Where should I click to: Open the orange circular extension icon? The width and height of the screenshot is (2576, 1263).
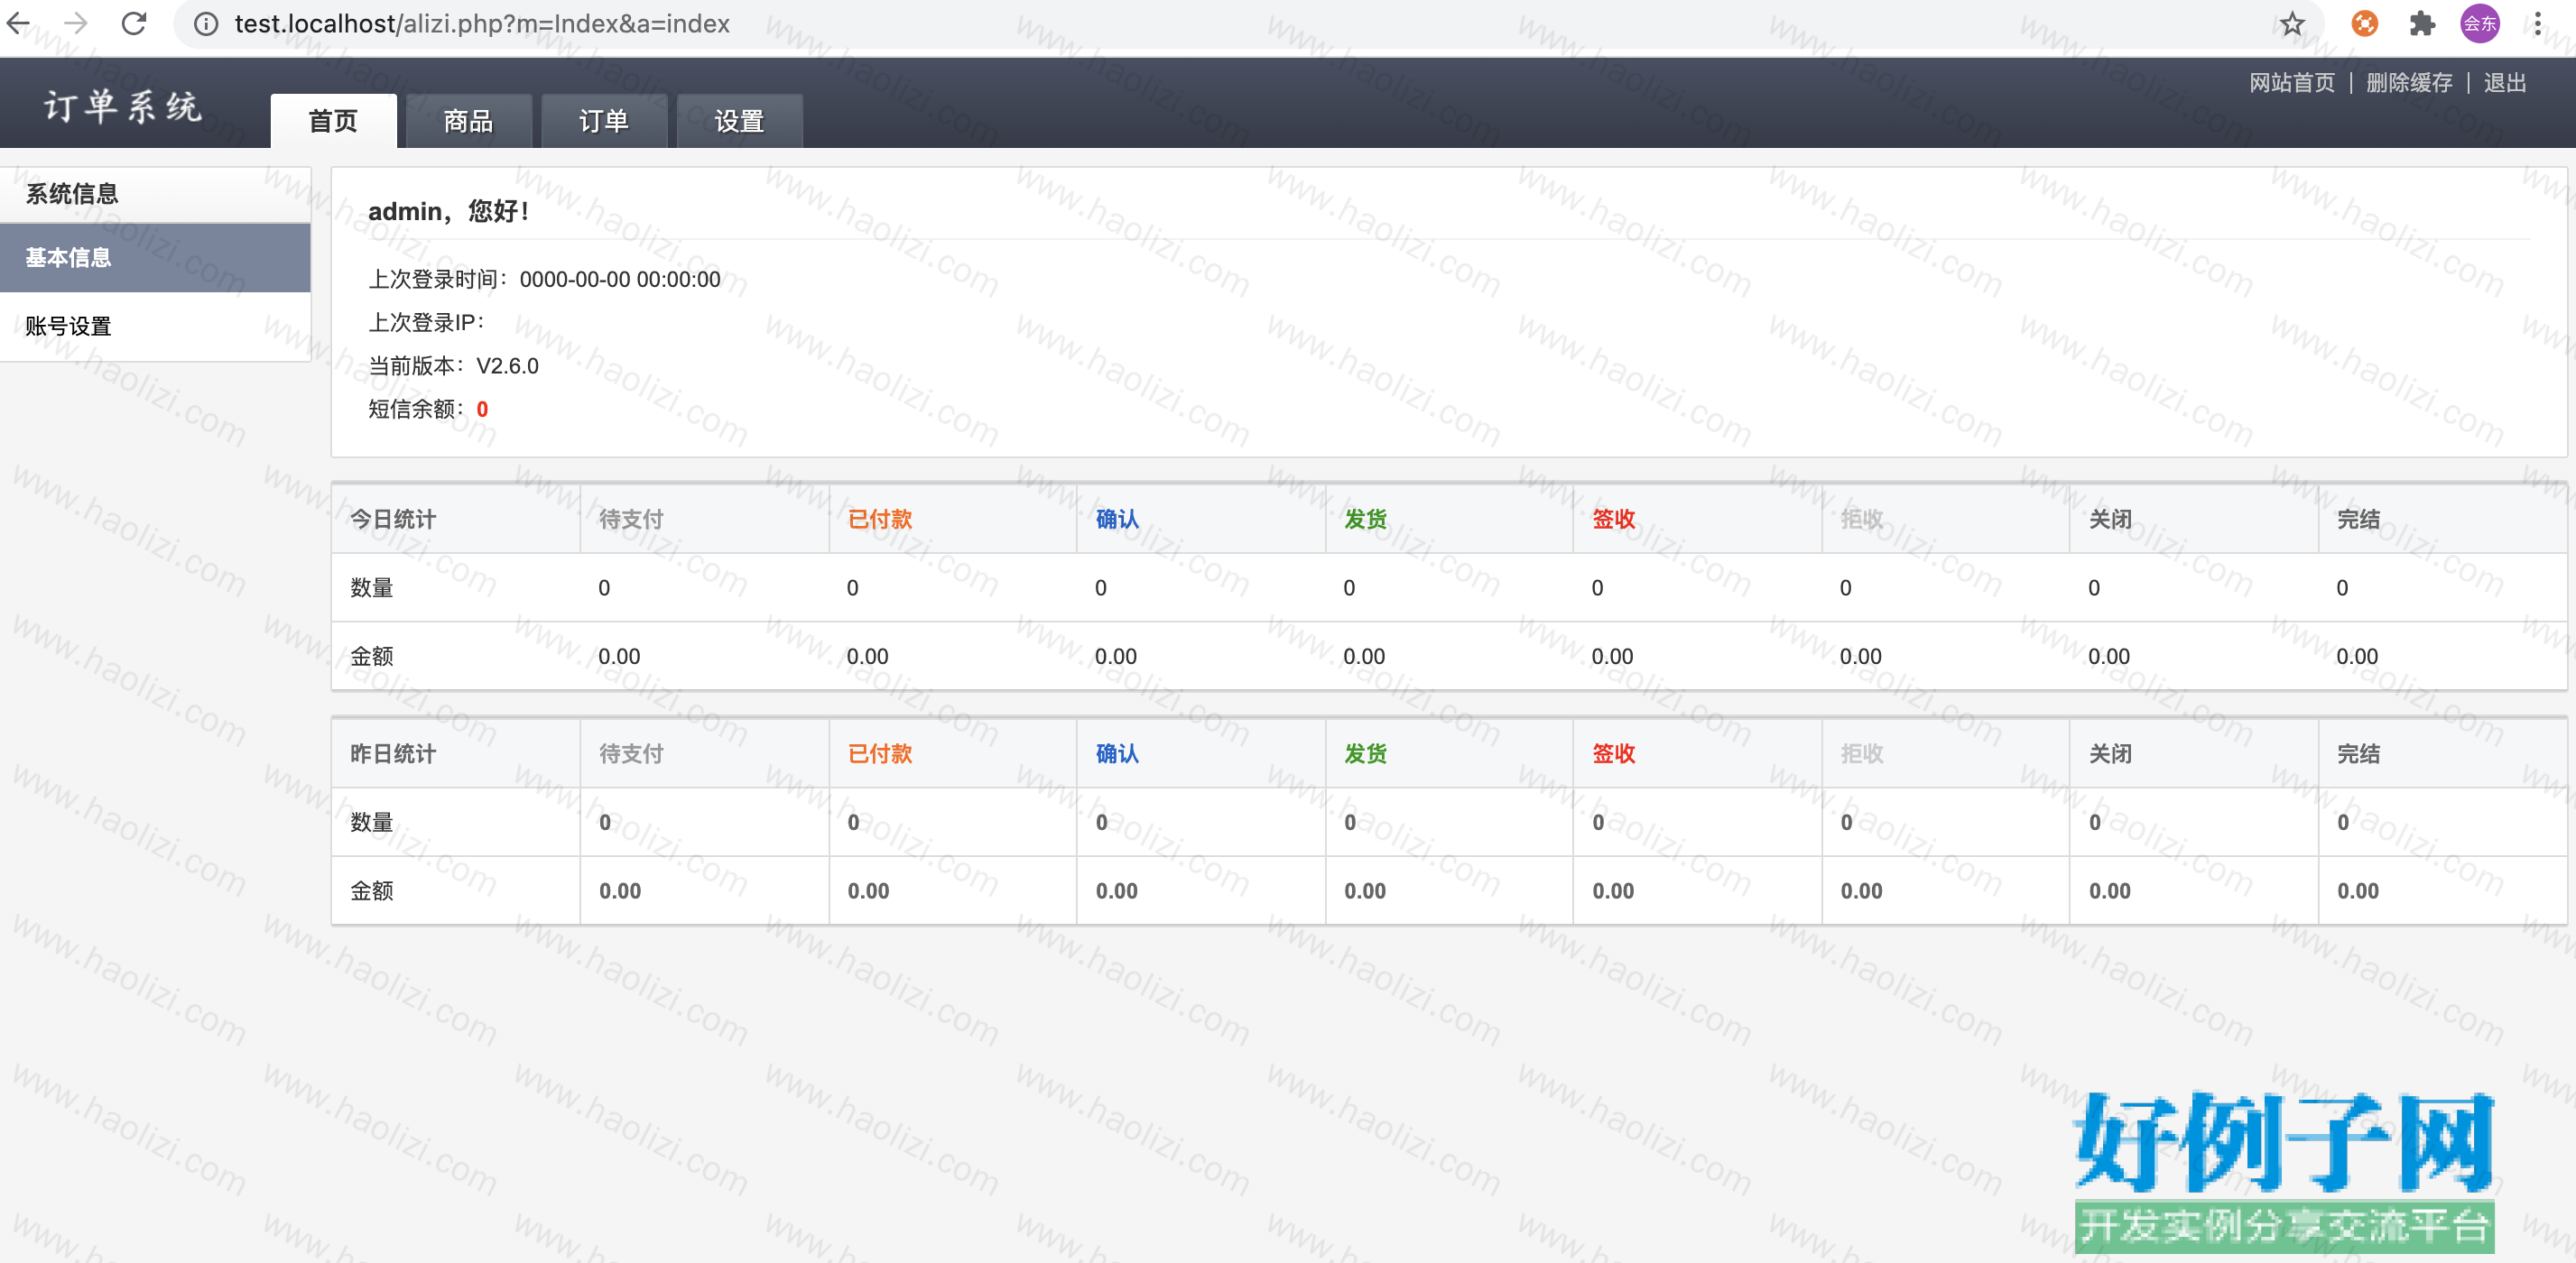pyautogui.click(x=2364, y=23)
